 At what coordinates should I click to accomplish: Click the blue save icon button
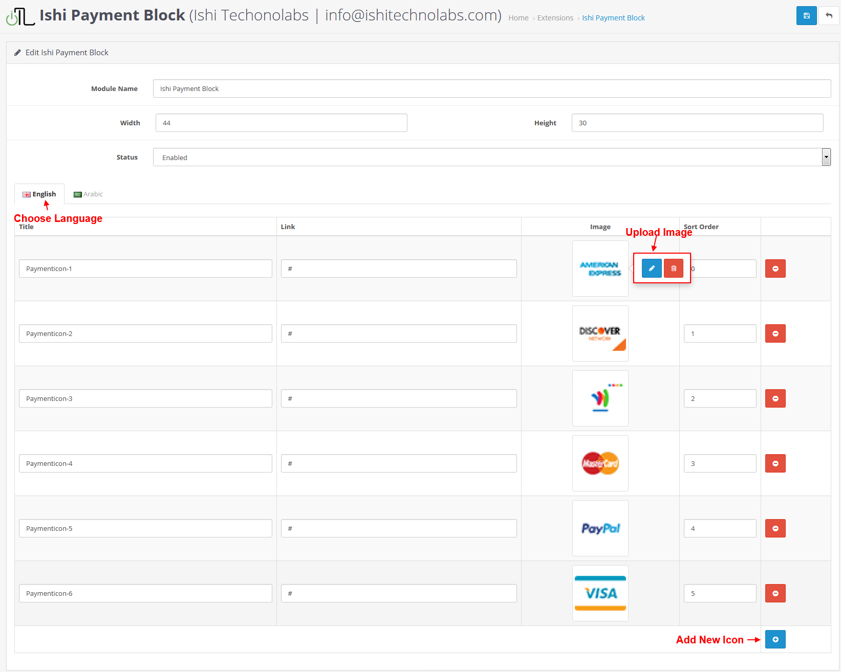pyautogui.click(x=806, y=16)
